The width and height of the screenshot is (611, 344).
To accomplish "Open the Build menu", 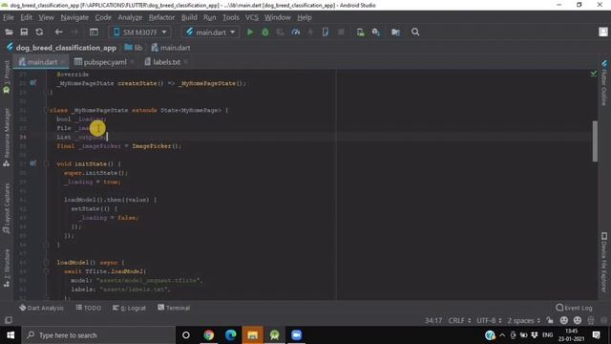I will (x=189, y=17).
